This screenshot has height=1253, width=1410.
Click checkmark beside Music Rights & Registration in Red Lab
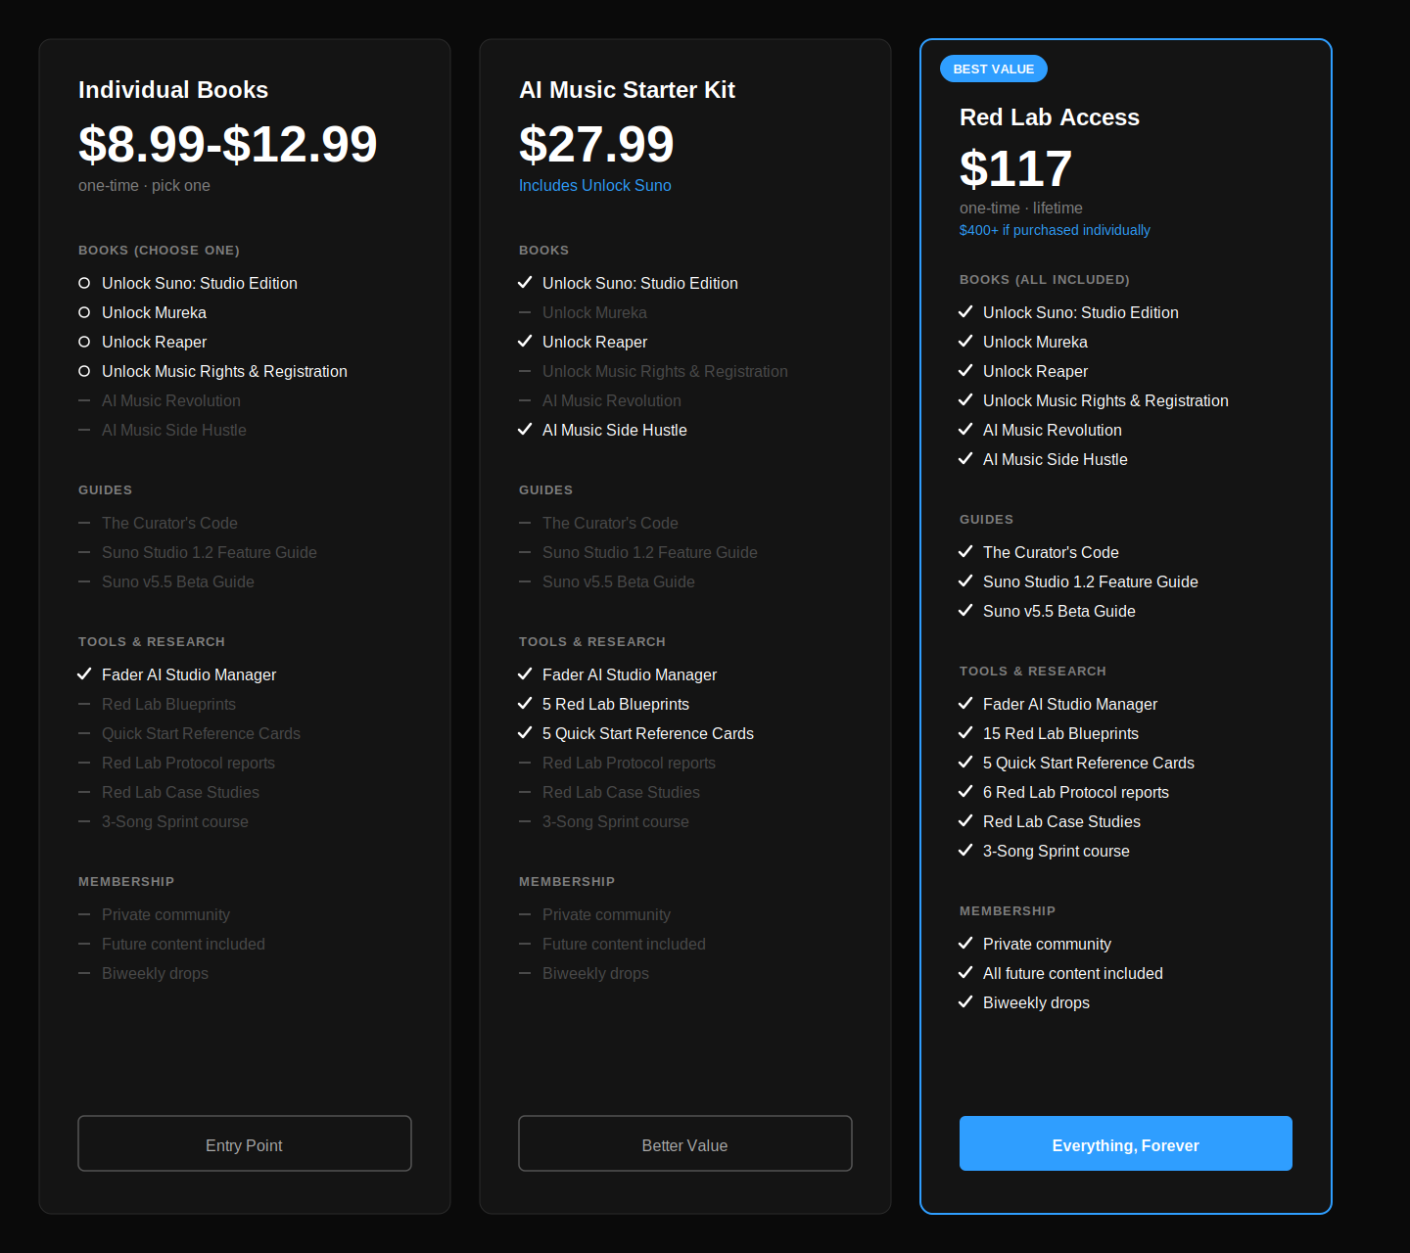tap(965, 399)
